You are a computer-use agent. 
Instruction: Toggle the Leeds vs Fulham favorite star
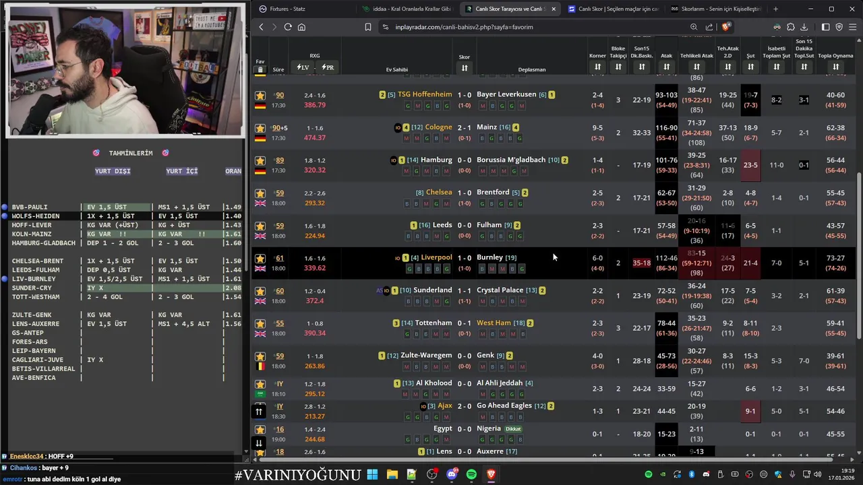pos(260,226)
